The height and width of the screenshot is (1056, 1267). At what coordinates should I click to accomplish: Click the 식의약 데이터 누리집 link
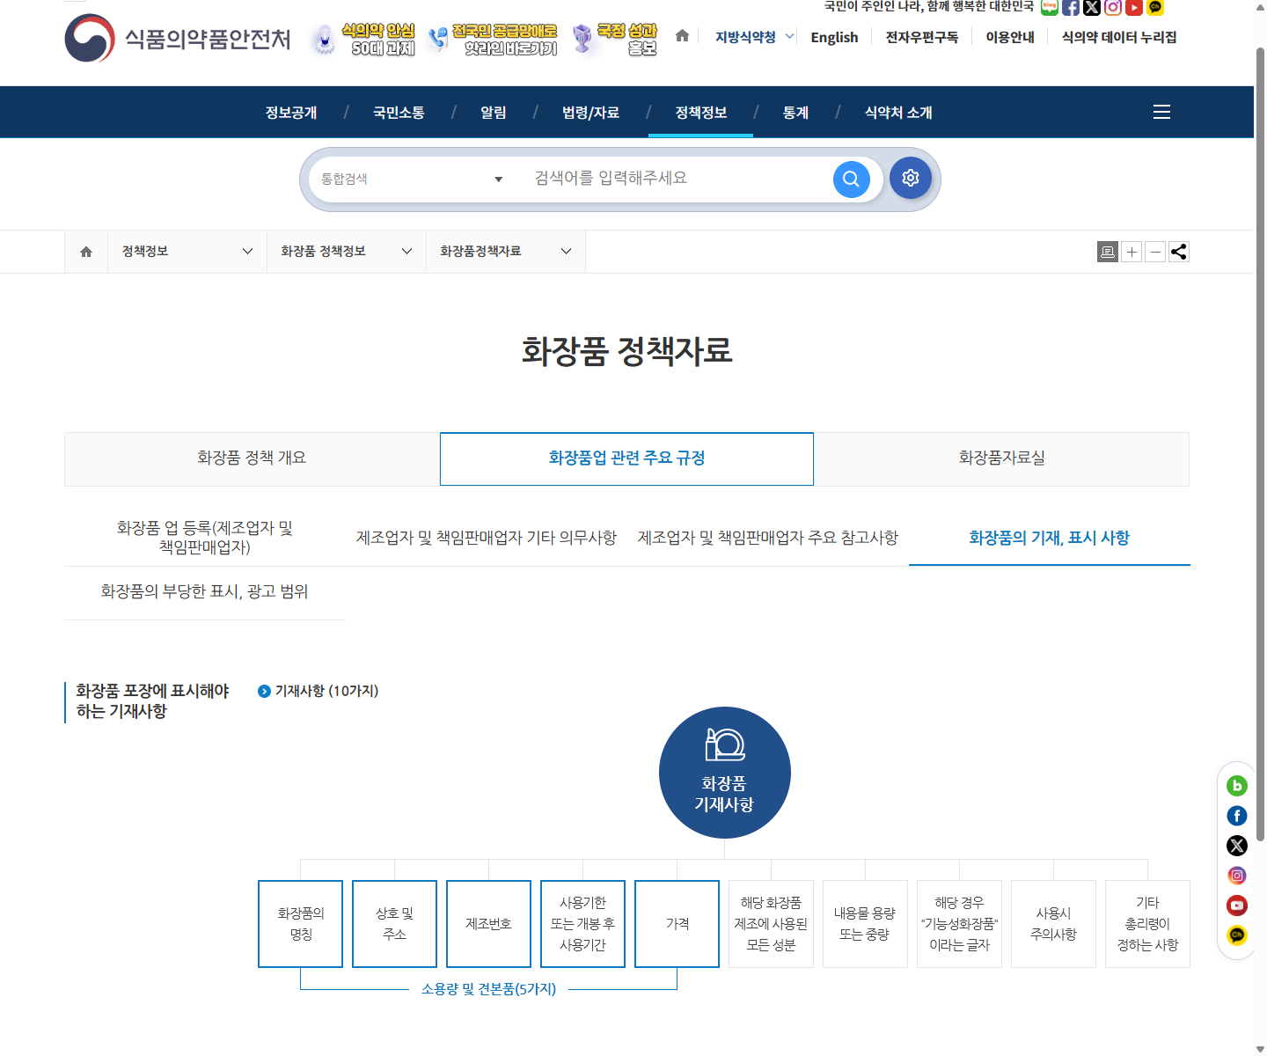(1119, 37)
